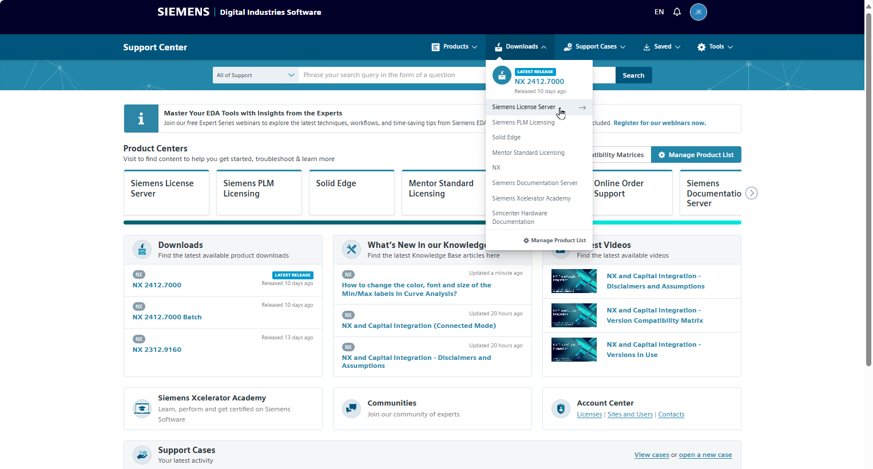Open Siemens Xcelerator Academy card title

(212, 398)
